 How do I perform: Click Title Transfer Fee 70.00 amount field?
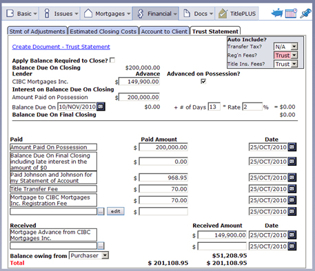tap(163, 189)
